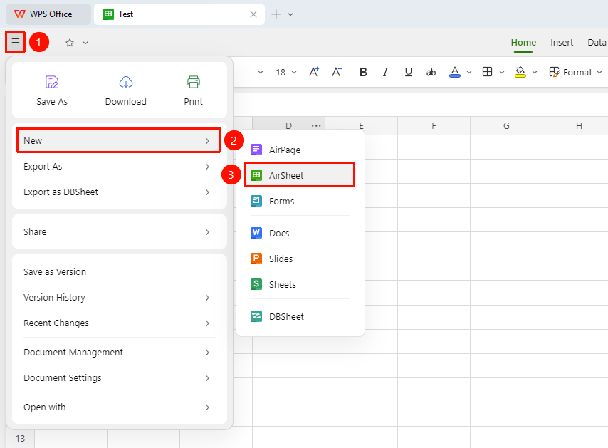This screenshot has height=448, width=608.
Task: Open the Export As submenu
Action: (119, 167)
